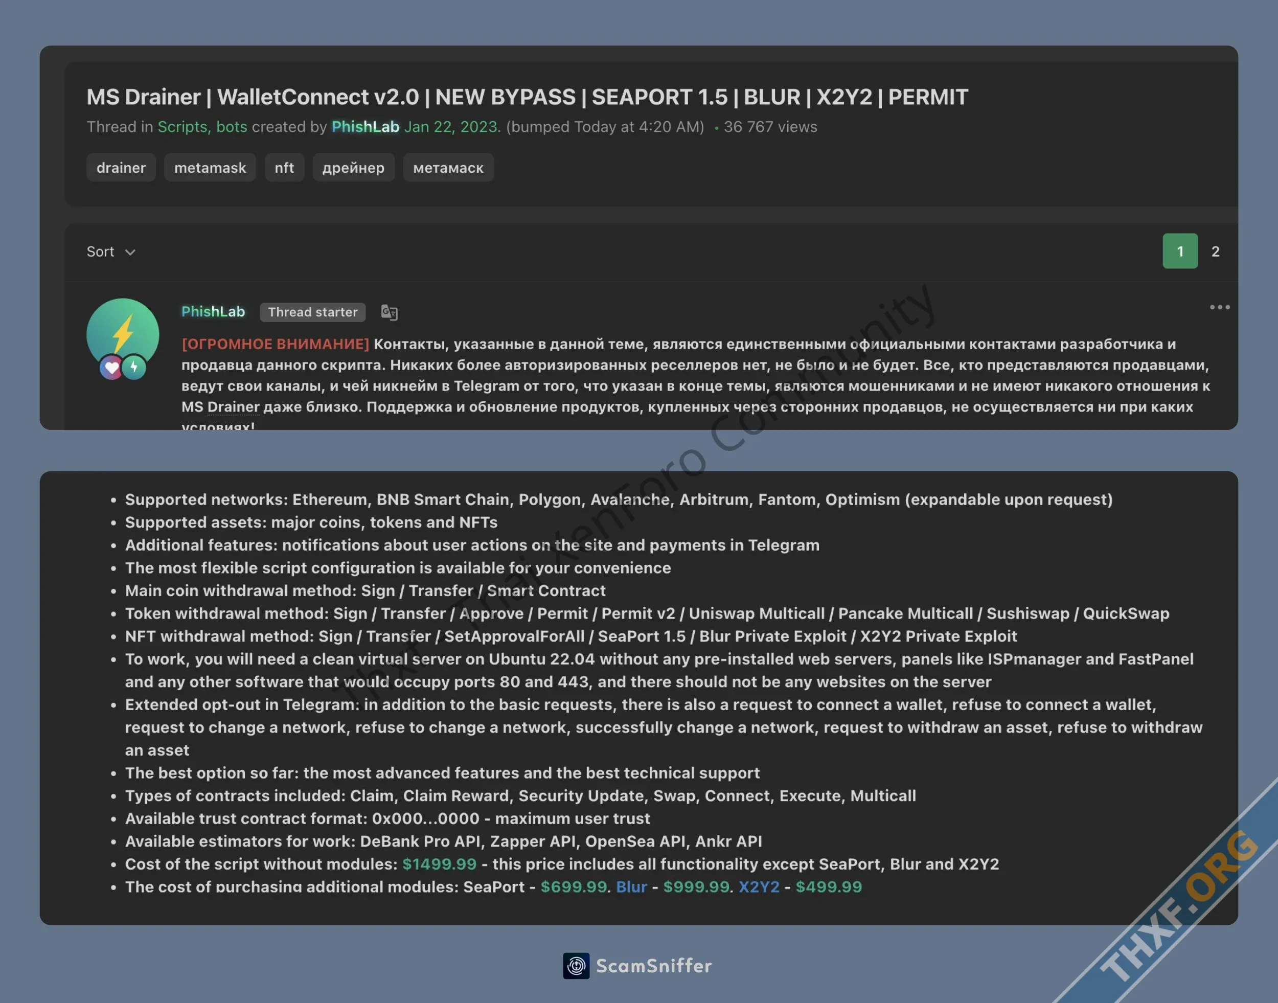
Task: Select the метамаск tag
Action: coord(448,168)
